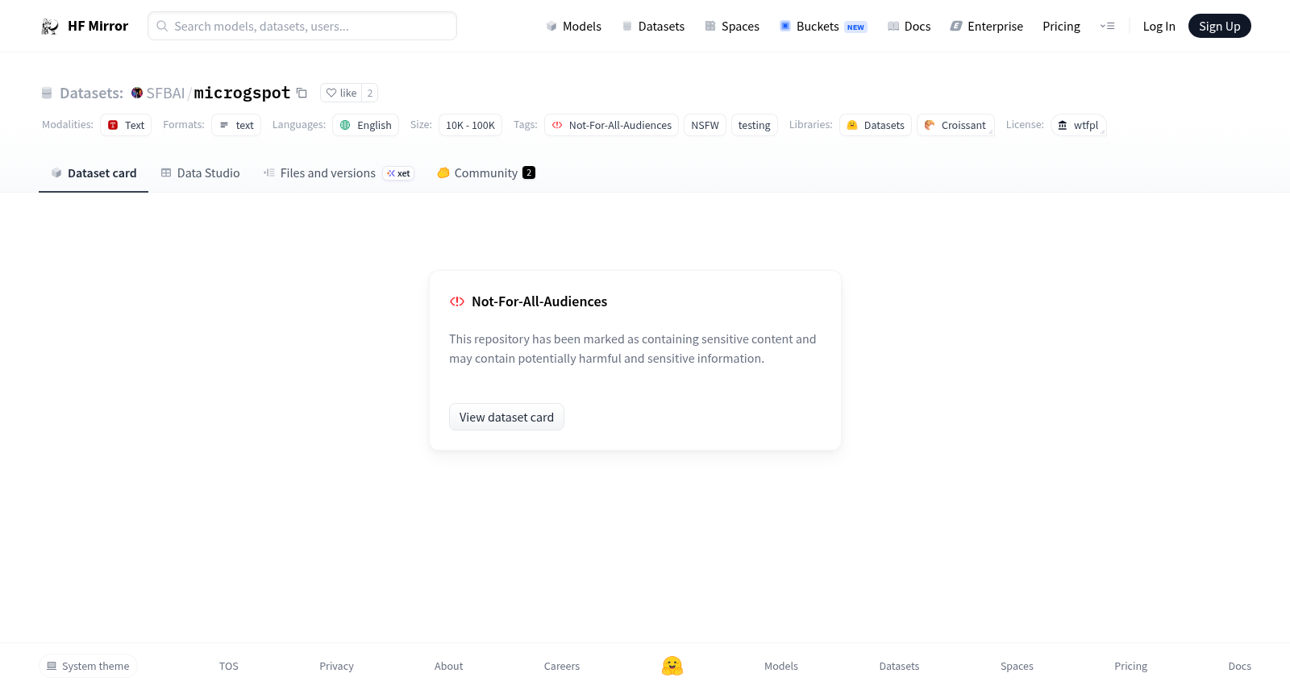
Task: Click the Log In link
Action: pos(1159,26)
